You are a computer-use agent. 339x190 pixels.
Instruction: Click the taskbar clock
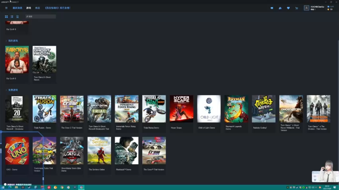(327, 187)
